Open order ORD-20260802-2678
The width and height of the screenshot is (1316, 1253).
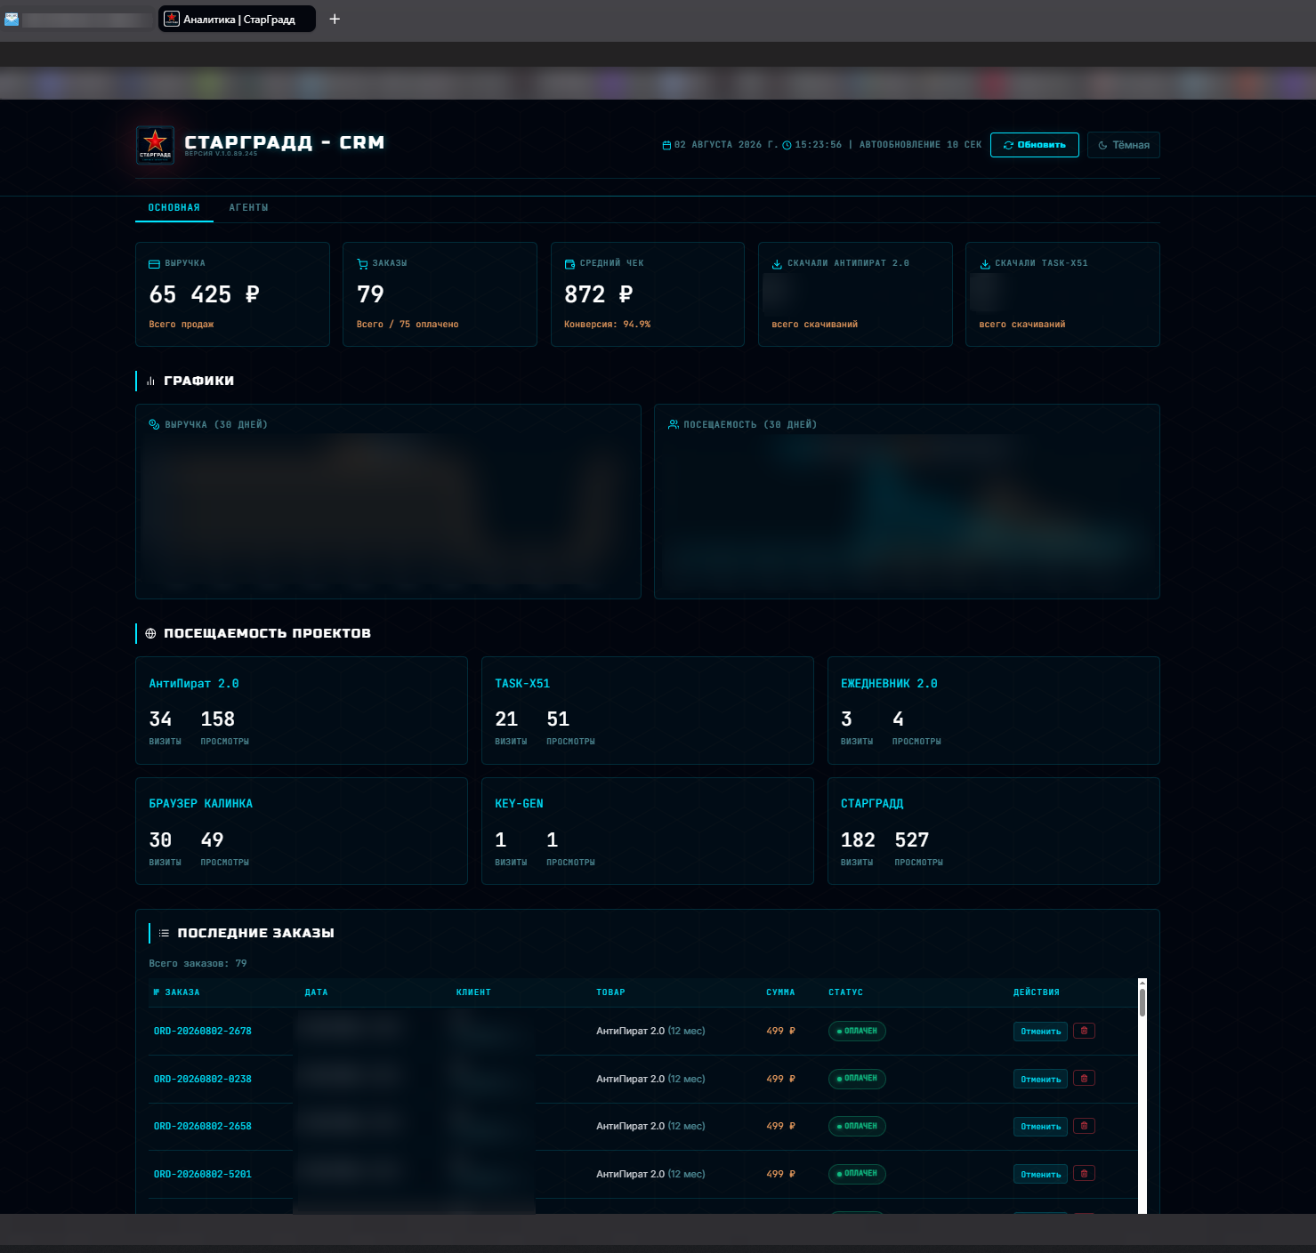click(203, 1032)
